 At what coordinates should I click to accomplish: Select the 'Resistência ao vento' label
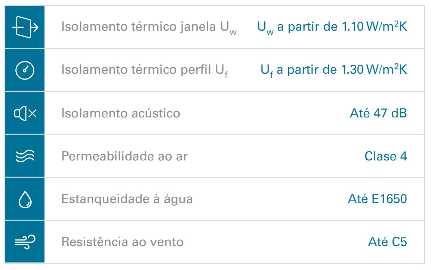122,242
